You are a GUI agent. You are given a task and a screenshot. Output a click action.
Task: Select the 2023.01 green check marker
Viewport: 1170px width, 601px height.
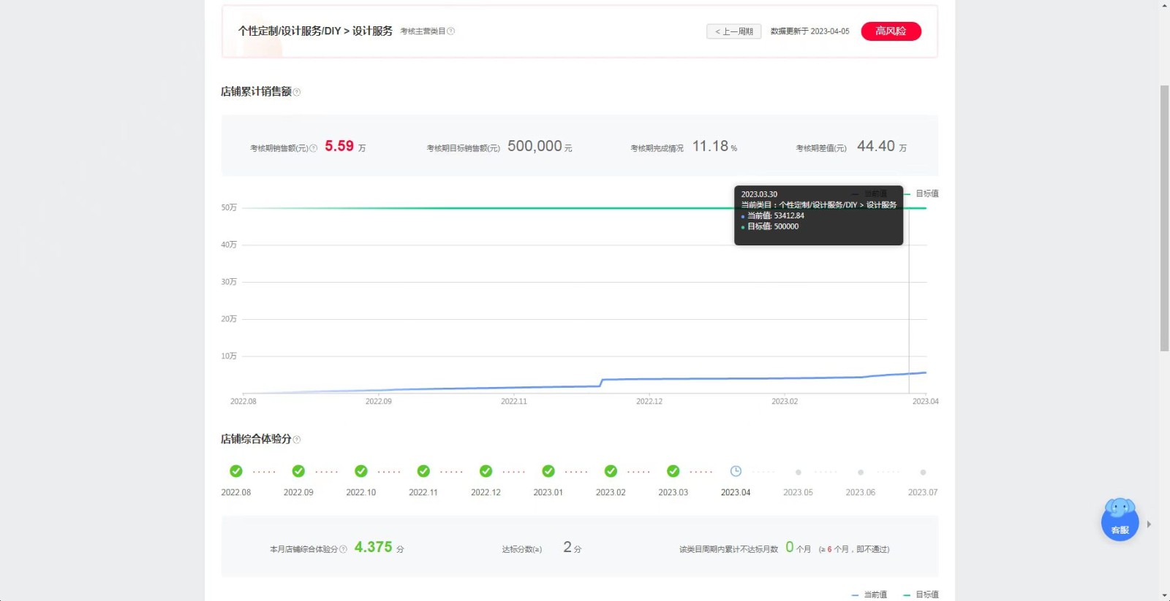coord(548,471)
